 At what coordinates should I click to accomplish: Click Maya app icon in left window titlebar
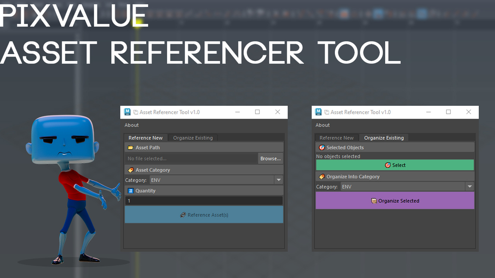coord(127,112)
